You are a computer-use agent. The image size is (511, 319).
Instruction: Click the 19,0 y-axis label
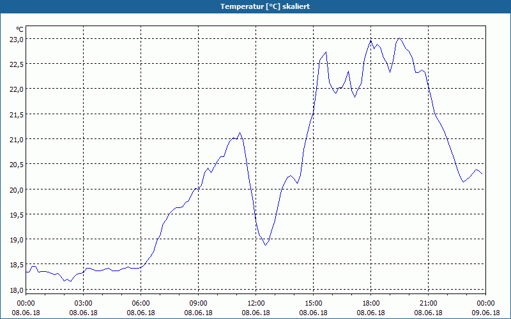pyautogui.click(x=17, y=240)
